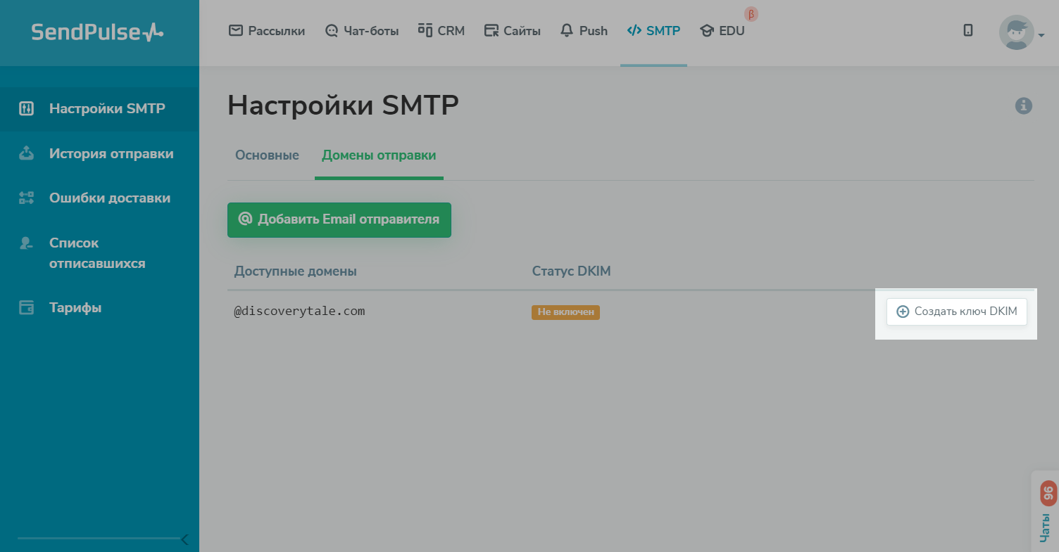This screenshot has height=552, width=1059.
Task: Select the SMTP top menu item
Action: pyautogui.click(x=653, y=31)
